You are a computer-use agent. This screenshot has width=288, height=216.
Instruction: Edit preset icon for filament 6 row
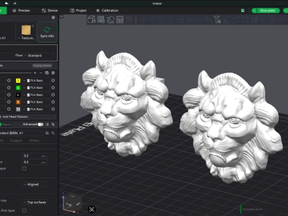53,95
